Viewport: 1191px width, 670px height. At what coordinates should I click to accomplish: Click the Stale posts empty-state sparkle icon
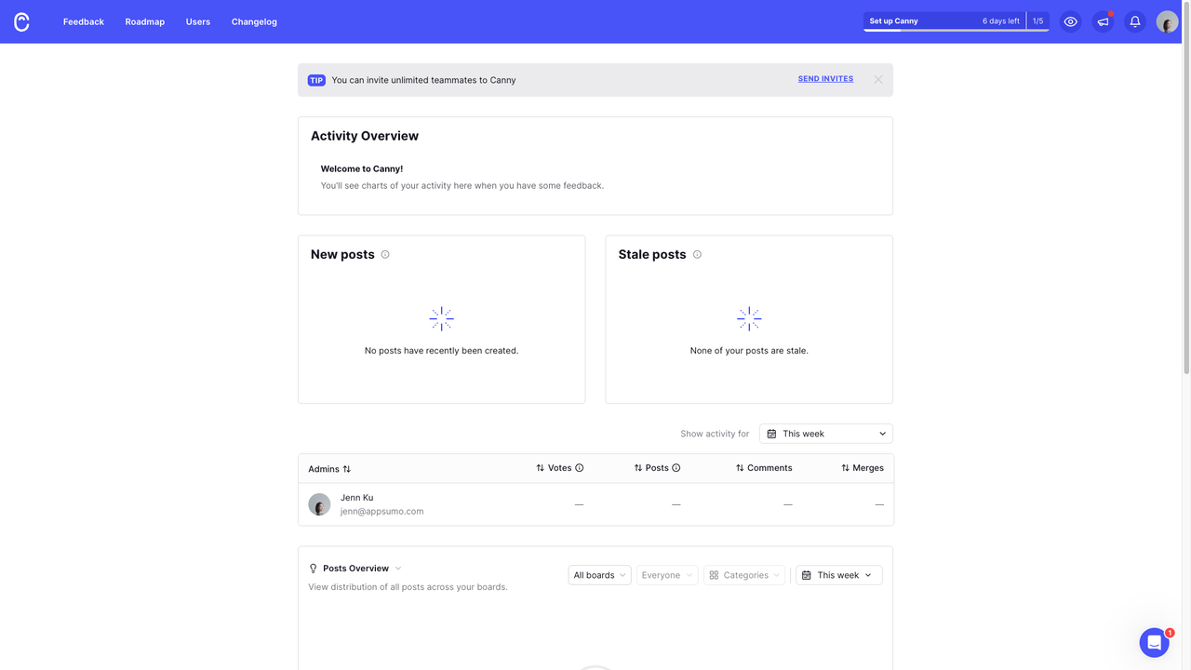[x=749, y=318]
